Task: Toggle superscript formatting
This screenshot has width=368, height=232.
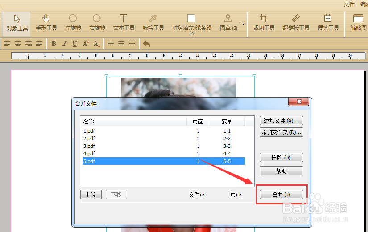Action: (x=86, y=44)
